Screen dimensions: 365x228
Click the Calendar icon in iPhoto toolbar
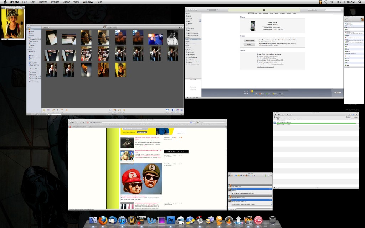[119, 110]
